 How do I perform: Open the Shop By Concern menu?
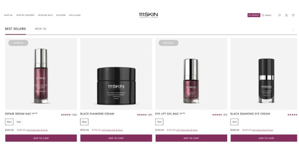(x=25, y=15)
